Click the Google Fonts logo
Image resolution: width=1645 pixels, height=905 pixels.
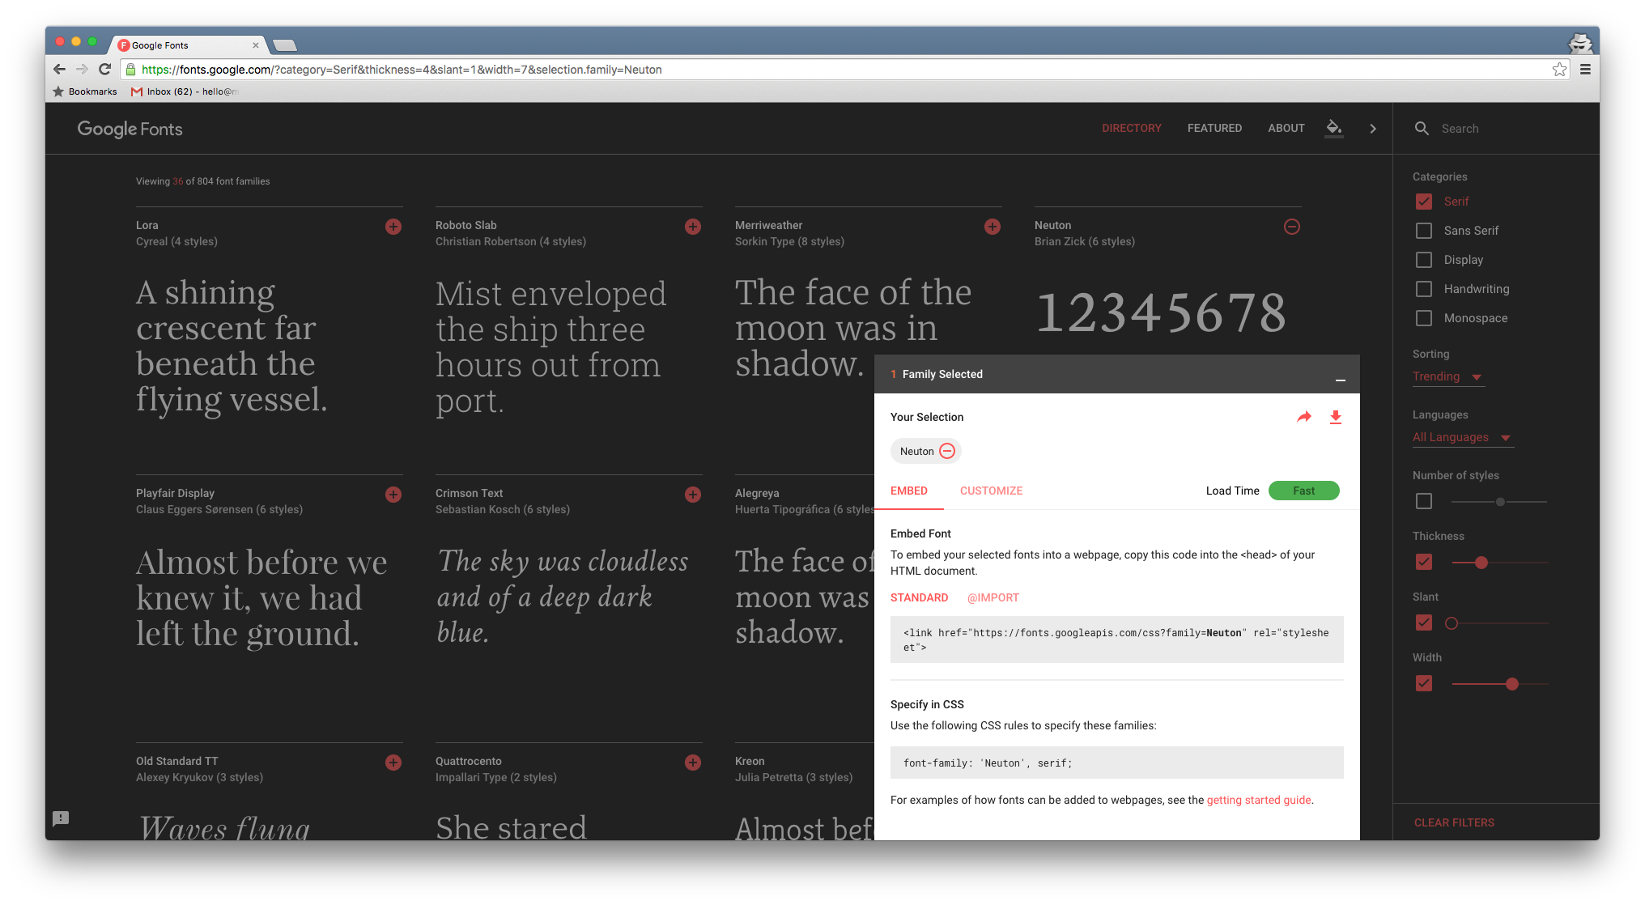pos(130,129)
